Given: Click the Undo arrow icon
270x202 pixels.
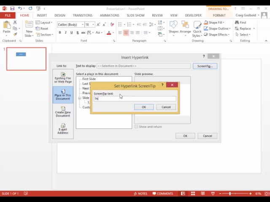Looking at the screenshot, I should click(20, 8).
